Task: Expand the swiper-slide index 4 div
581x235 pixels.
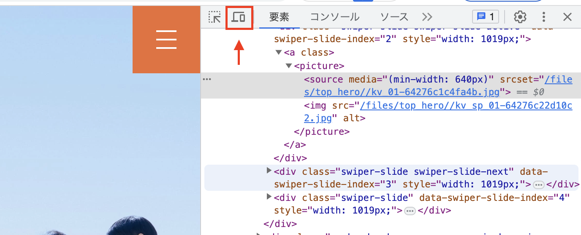Action: point(269,197)
